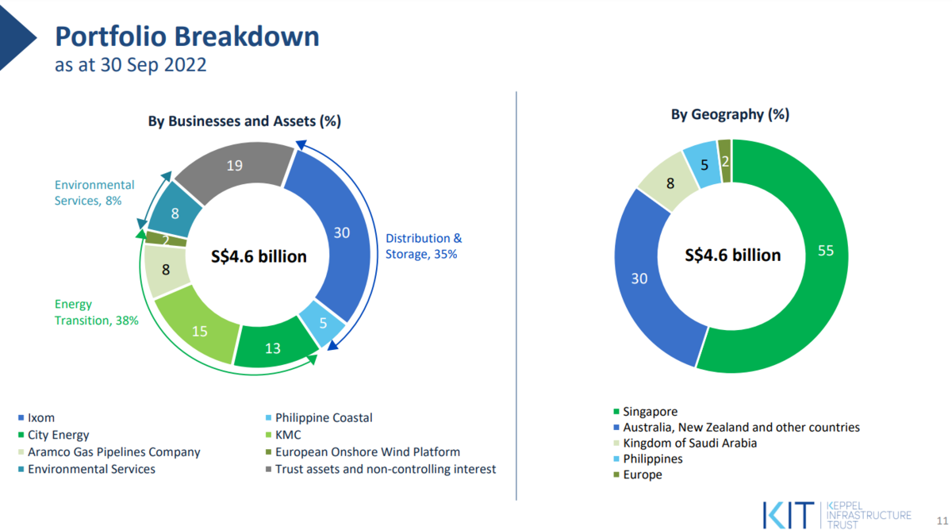The height and width of the screenshot is (530, 952).
Task: Select the Aramco Gas Pipelines 8 segment
Action: click(x=166, y=269)
